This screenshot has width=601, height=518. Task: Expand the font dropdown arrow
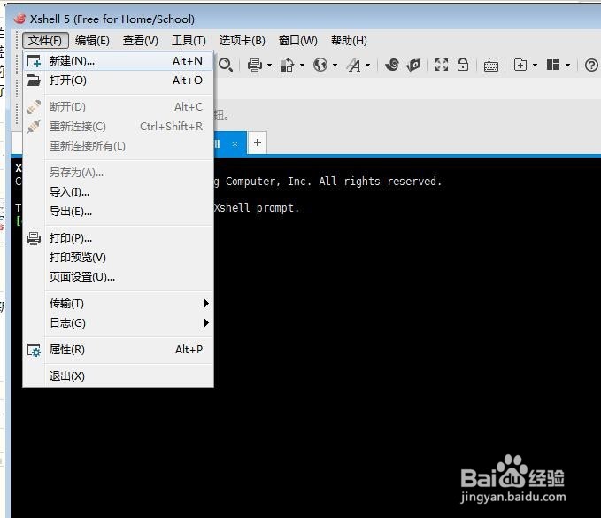pyautogui.click(x=368, y=66)
